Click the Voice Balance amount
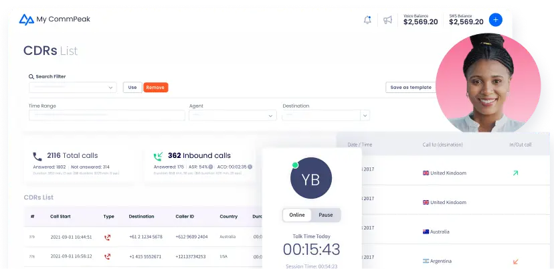Screen dimensions: 554x269 coord(420,22)
